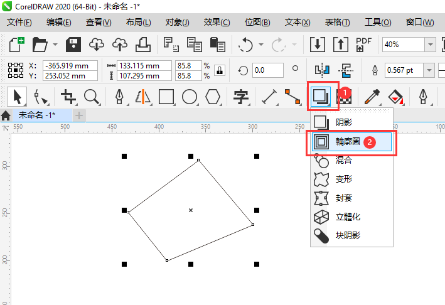The image size is (445, 305).
Task: Select the Zoom magnifier tool
Action: tap(92, 97)
